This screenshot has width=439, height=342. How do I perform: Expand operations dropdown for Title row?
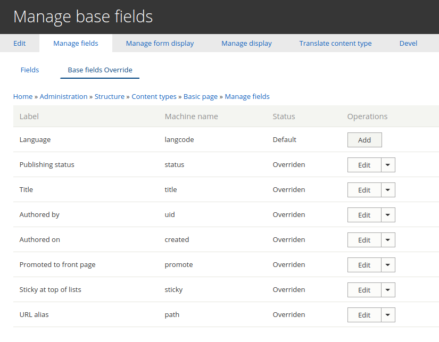388,190
